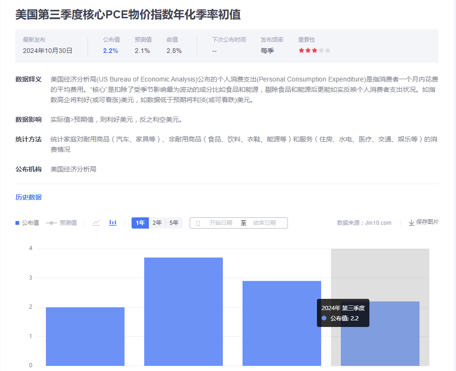Viewport: 456px width, 371px height.
Task: Click 保存图片 to save chart
Action: (427, 222)
